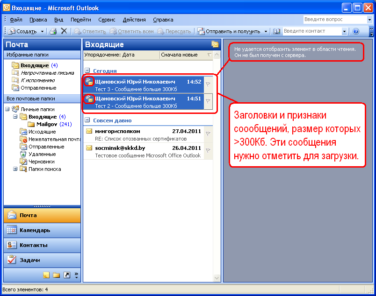The width and height of the screenshot is (376, 296).
Task: Open Shortcuts icon in navigation pane
Action: pyautogui.click(x=67, y=275)
